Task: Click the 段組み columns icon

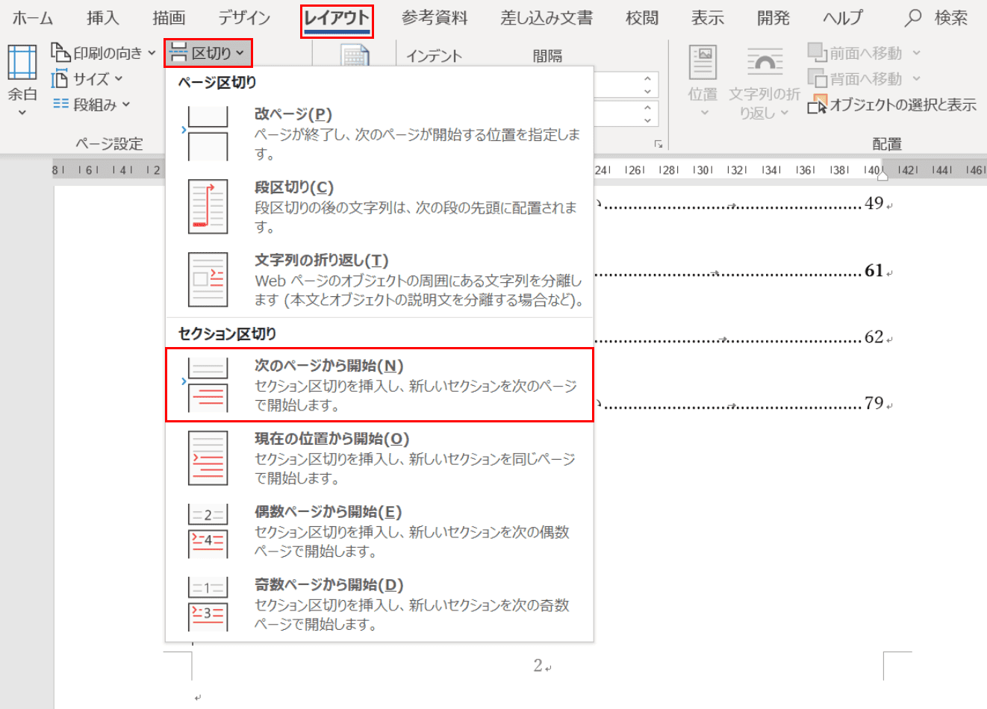Action: point(60,104)
